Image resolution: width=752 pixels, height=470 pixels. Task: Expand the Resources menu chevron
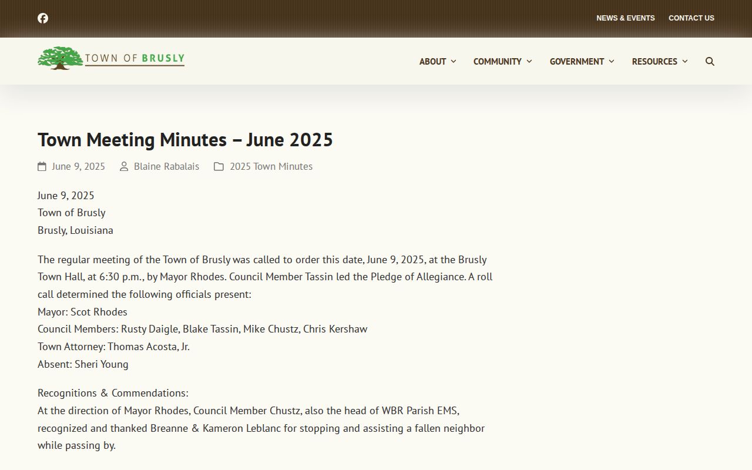684,62
